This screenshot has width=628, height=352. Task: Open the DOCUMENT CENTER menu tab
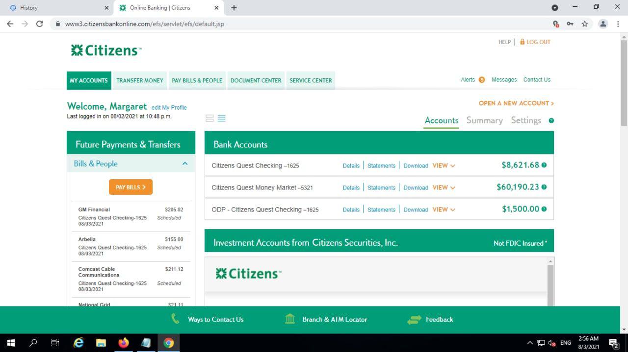pyautogui.click(x=256, y=80)
